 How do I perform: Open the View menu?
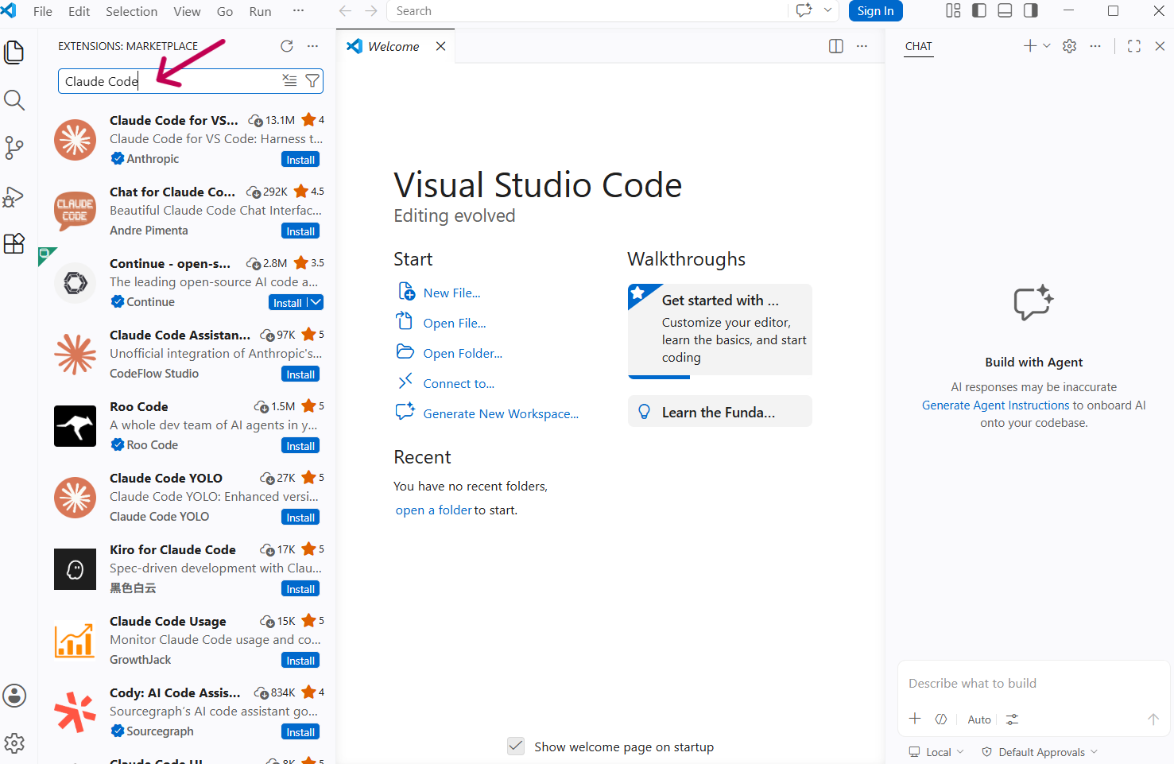coord(187,11)
